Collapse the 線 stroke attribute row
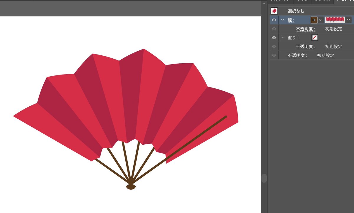 pyautogui.click(x=282, y=20)
